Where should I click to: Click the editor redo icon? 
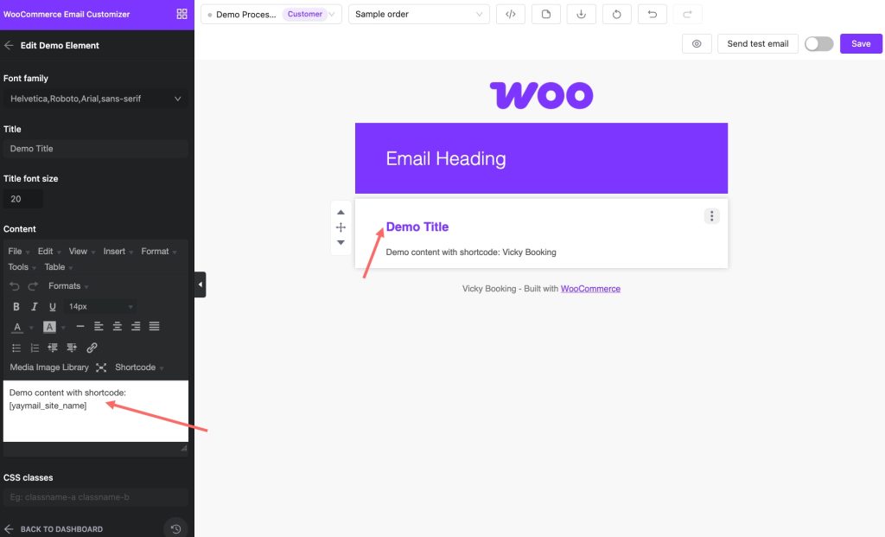tap(34, 286)
